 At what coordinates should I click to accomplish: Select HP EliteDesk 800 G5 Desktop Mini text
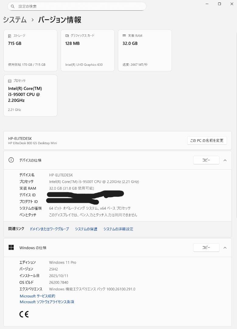coord(33,143)
